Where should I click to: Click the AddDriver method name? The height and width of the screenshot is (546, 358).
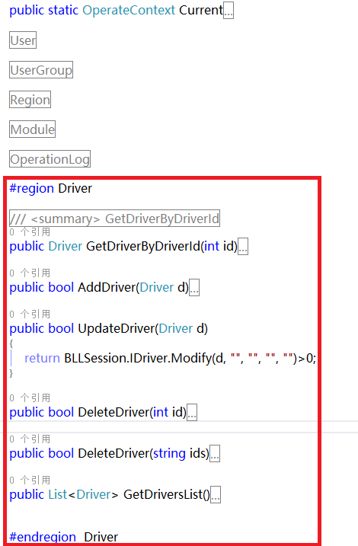[x=107, y=287]
